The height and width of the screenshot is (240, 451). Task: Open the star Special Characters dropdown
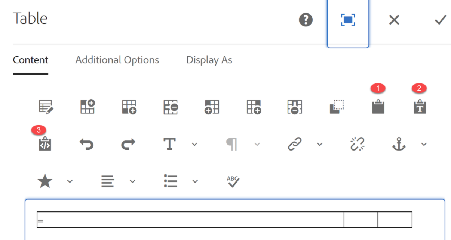pyautogui.click(x=70, y=181)
